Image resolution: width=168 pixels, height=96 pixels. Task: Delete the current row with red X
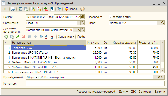tap(24, 37)
